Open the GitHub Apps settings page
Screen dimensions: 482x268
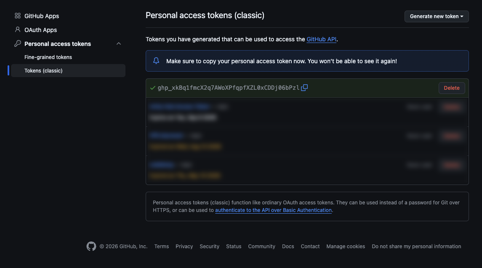pyautogui.click(x=42, y=16)
